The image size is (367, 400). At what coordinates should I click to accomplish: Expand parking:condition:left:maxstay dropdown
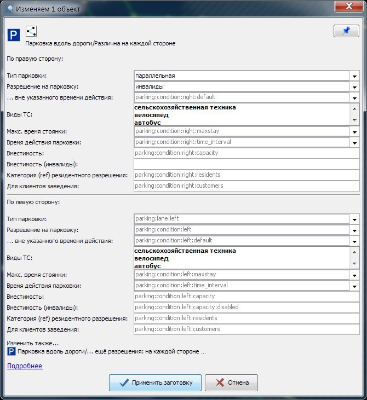[x=354, y=275]
